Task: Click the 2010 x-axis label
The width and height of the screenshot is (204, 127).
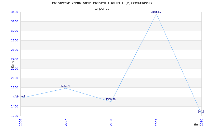Action: click(x=201, y=122)
